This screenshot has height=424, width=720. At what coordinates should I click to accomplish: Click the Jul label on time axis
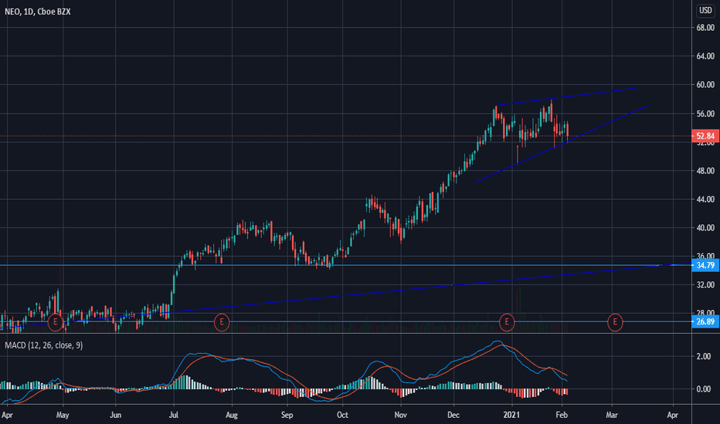(174, 415)
